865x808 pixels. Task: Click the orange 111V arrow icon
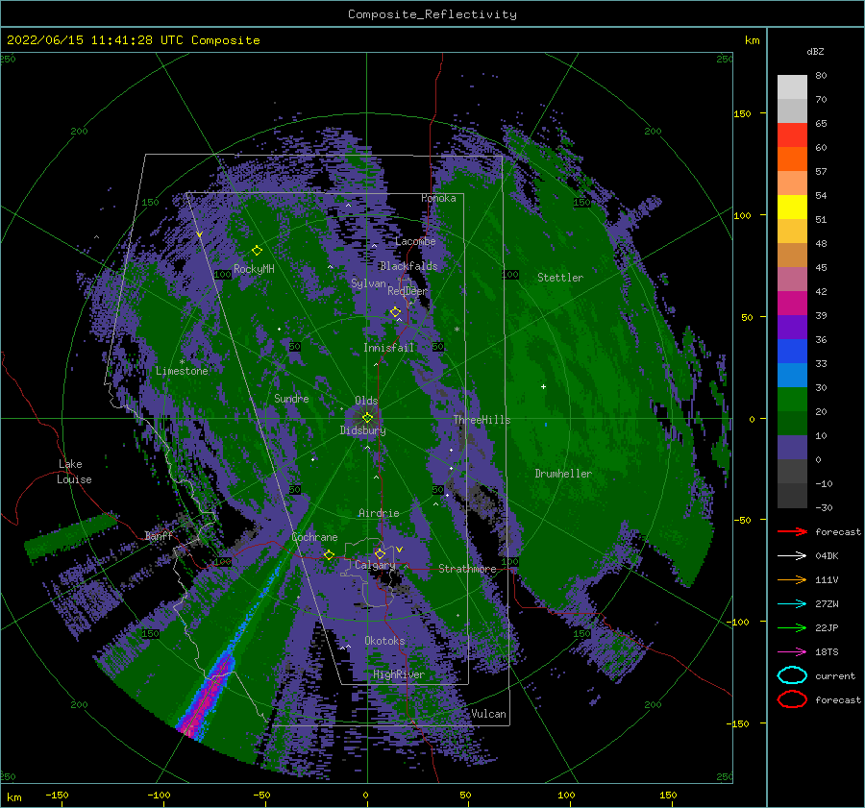pos(792,579)
